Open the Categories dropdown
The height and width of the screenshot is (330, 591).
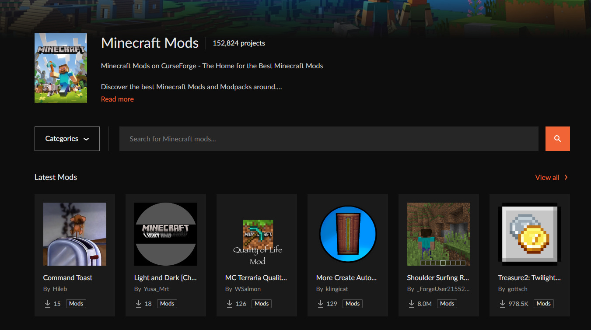pos(67,139)
